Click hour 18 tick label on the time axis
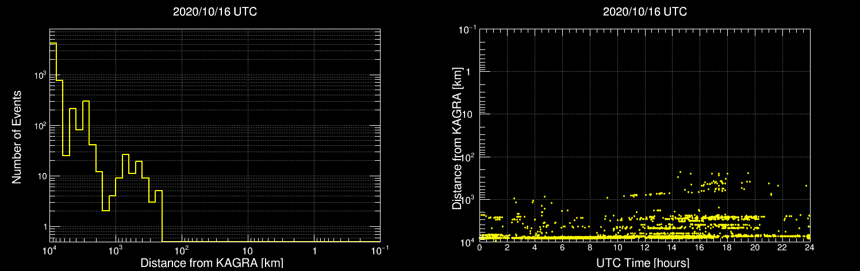Image resolution: width=860 pixels, height=271 pixels. (727, 248)
